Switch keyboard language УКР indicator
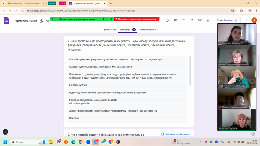The image size is (260, 146). tap(228, 142)
